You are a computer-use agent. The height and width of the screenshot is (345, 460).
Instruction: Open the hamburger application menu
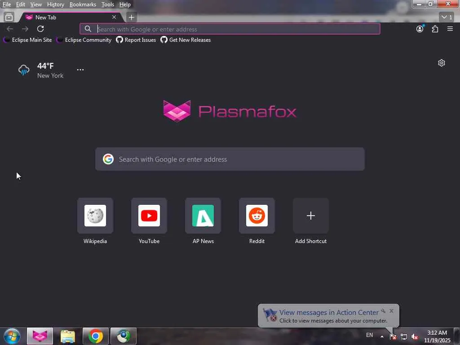click(450, 29)
